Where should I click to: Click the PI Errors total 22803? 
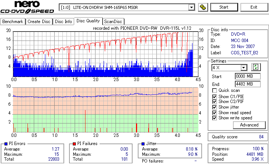pos(54,159)
